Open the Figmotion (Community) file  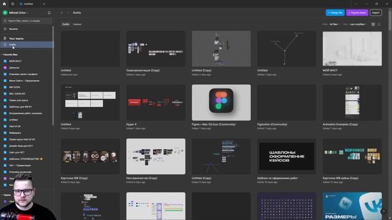pyautogui.click(x=287, y=103)
